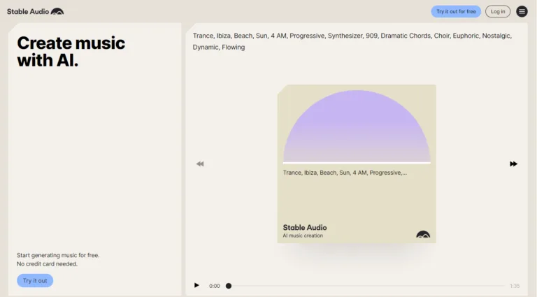This screenshot has width=537, height=297.
Task: Click the 1:35 track duration label
Action: coord(515,286)
